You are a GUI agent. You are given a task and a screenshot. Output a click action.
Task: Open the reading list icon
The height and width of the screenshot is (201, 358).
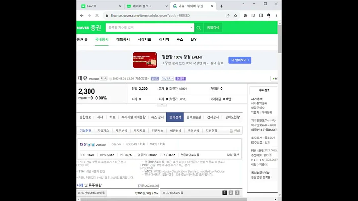tap(253, 15)
